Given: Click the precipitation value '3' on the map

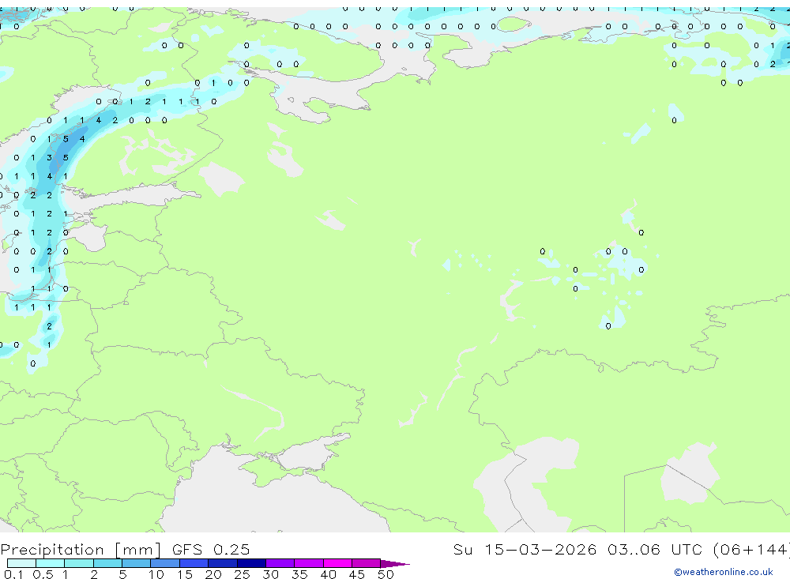Looking at the screenshot, I should point(49,158).
